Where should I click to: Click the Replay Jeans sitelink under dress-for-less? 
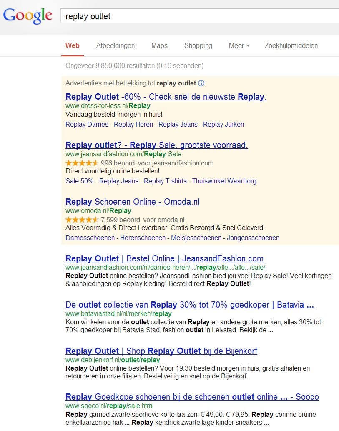[x=178, y=125]
